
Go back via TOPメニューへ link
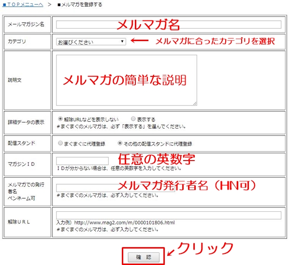pyautogui.click(x=23, y=4)
